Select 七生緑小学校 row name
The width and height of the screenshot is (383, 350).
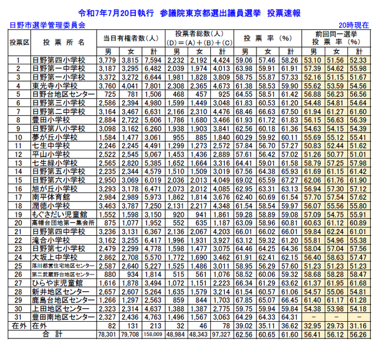click(x=55, y=163)
